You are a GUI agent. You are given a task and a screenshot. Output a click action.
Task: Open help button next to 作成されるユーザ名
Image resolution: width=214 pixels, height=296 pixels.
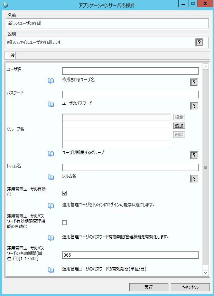(194, 82)
